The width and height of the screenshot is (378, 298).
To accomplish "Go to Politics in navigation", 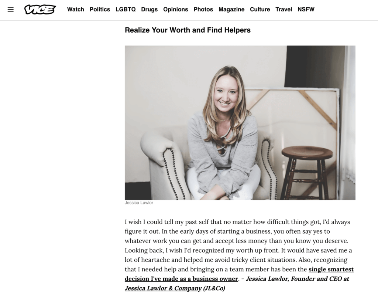I will click(100, 9).
